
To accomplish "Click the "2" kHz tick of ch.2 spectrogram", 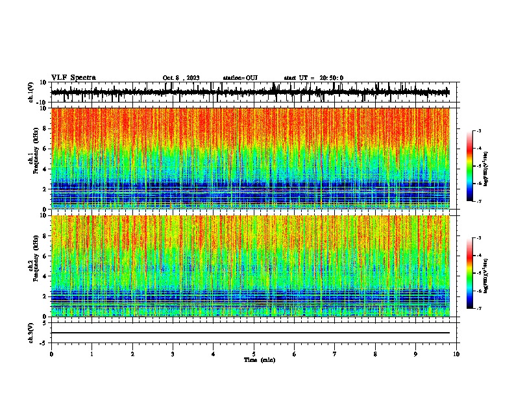I will (x=45, y=296).
